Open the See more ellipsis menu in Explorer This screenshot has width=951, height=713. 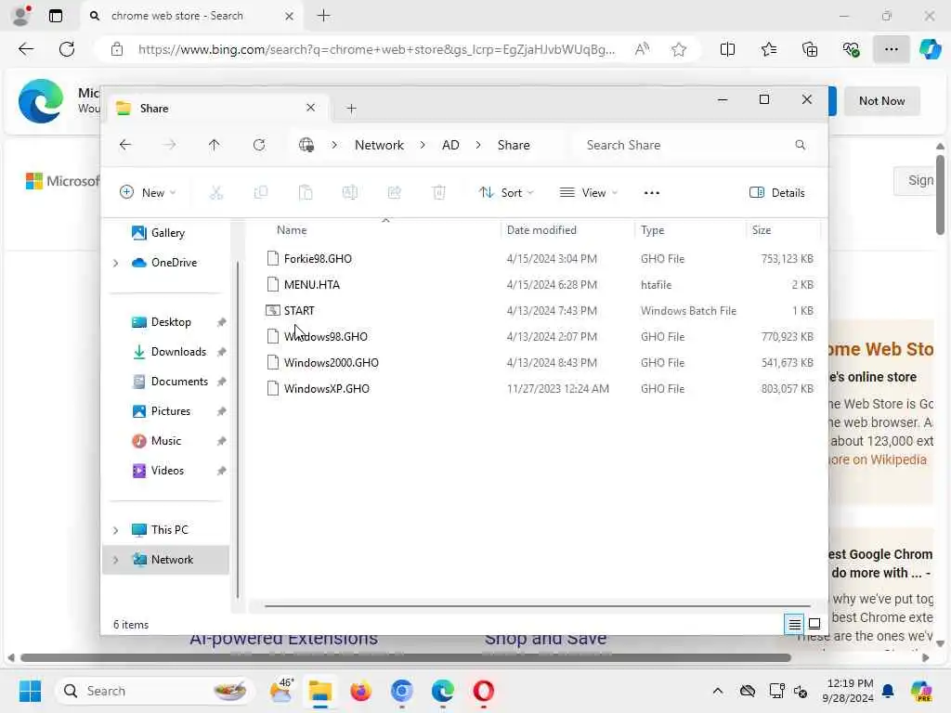coord(651,193)
